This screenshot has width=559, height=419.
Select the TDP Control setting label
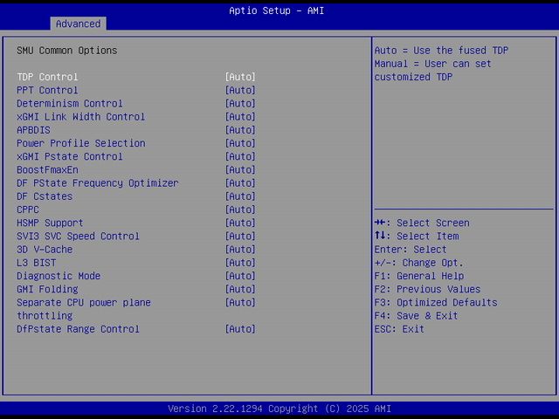(47, 77)
